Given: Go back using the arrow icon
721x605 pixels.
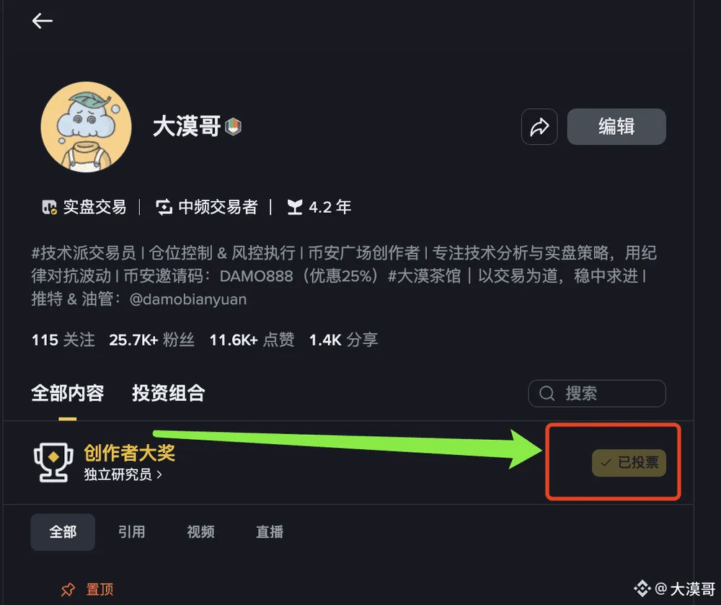Looking at the screenshot, I should coord(43,21).
